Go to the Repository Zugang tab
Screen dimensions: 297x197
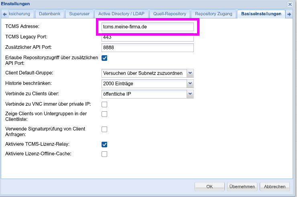[214, 14]
